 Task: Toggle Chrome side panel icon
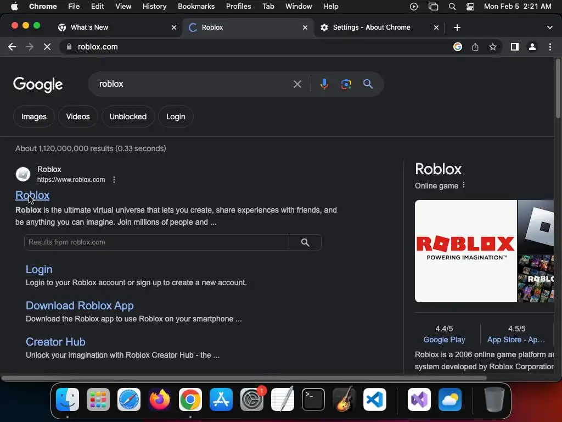[x=515, y=47]
